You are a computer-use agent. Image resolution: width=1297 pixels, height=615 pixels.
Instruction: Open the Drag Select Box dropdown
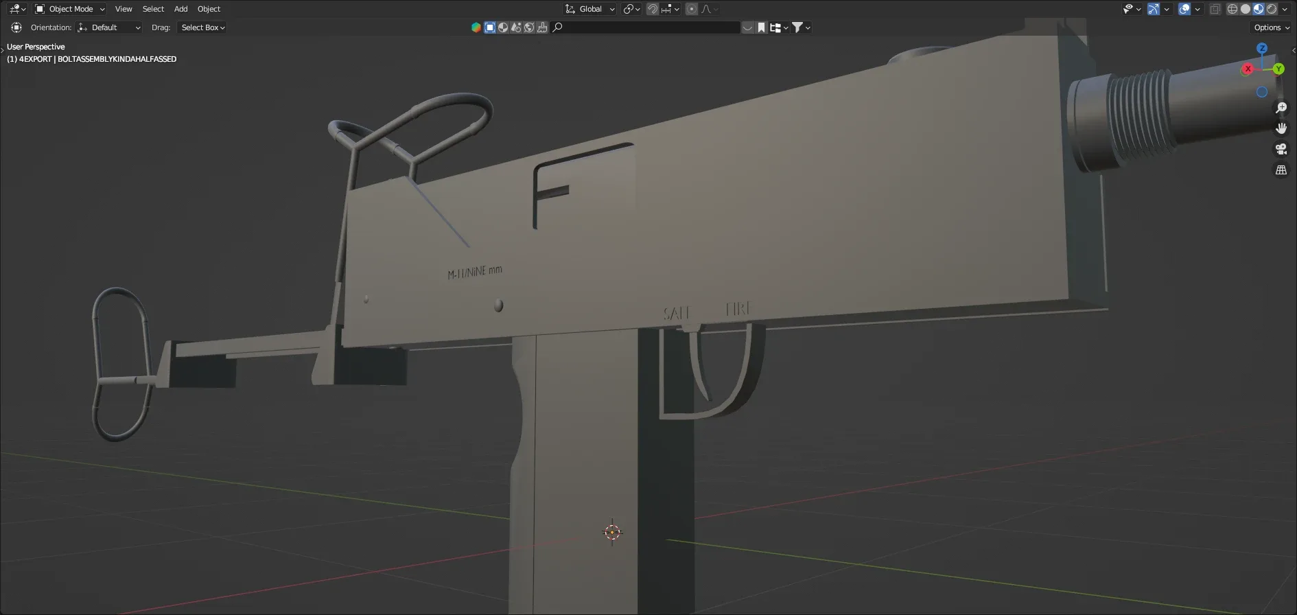[x=202, y=27]
